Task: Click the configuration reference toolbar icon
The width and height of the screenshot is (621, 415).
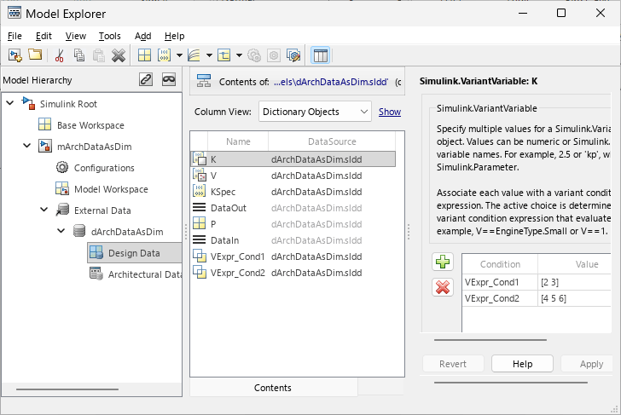Action: point(293,55)
